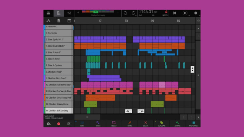Click the diagonal arrow zoom-fit button
Screen dimensions: 244x137
tap(198, 117)
